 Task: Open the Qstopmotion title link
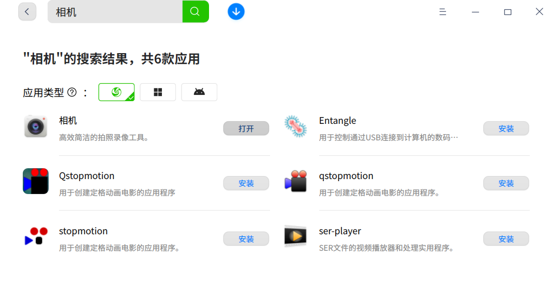[87, 176]
